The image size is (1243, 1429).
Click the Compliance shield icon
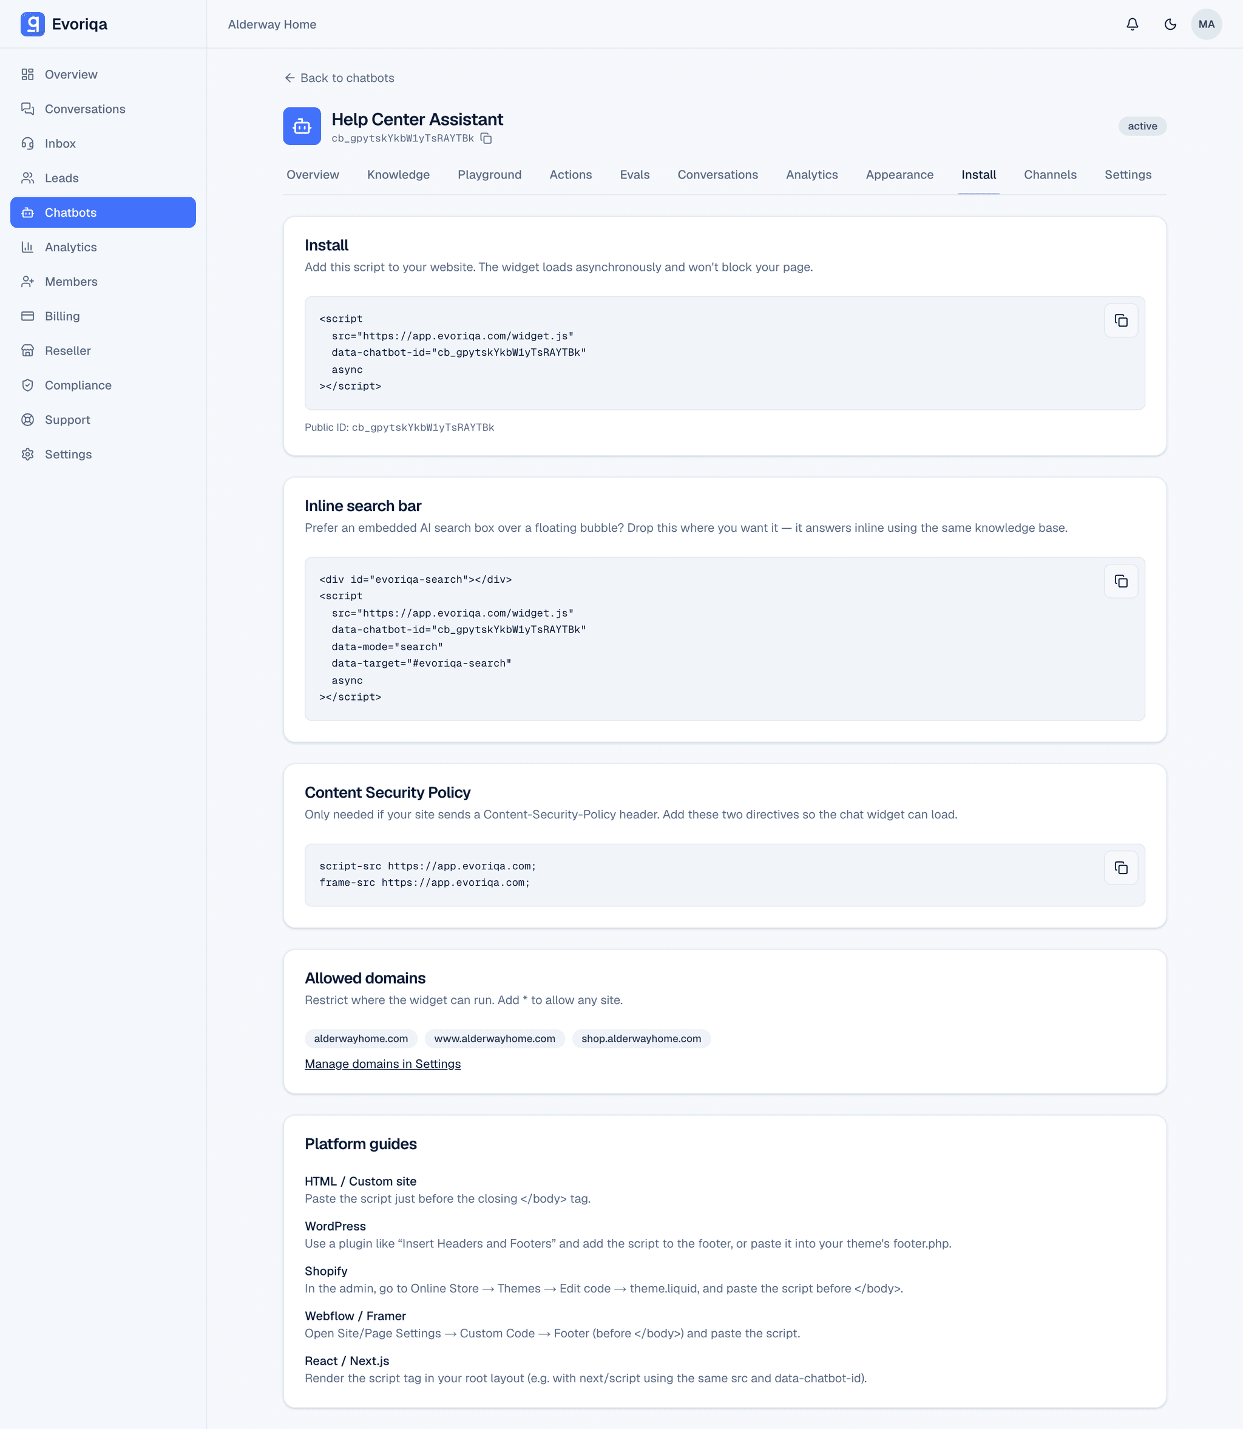click(x=28, y=385)
